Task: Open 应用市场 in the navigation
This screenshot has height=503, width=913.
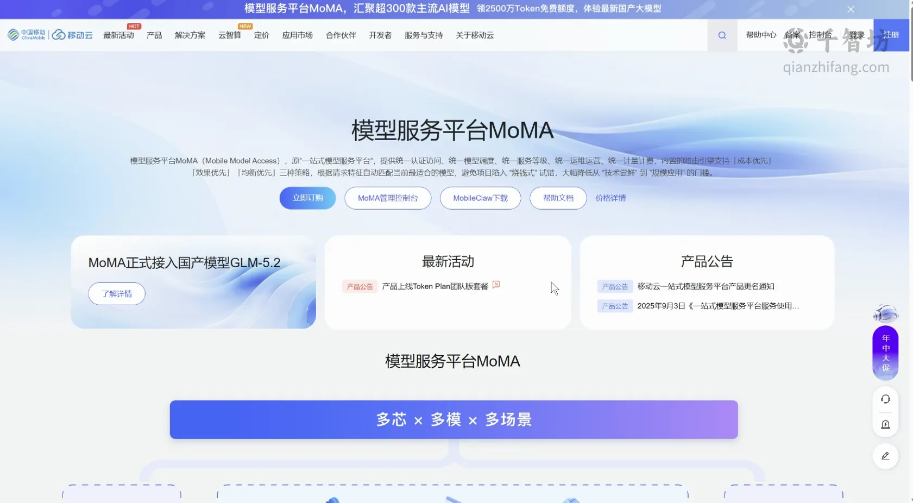Action: pyautogui.click(x=298, y=35)
